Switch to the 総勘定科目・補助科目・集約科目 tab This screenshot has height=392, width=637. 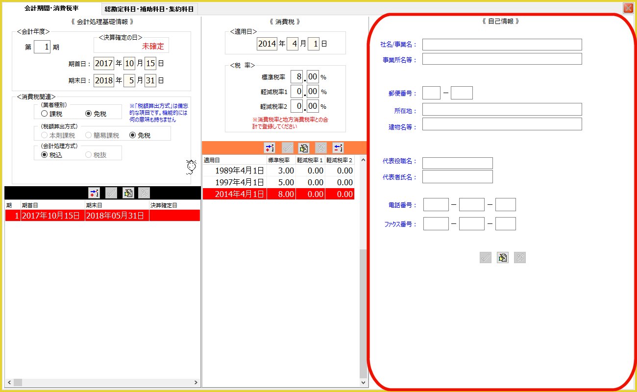[149, 9]
